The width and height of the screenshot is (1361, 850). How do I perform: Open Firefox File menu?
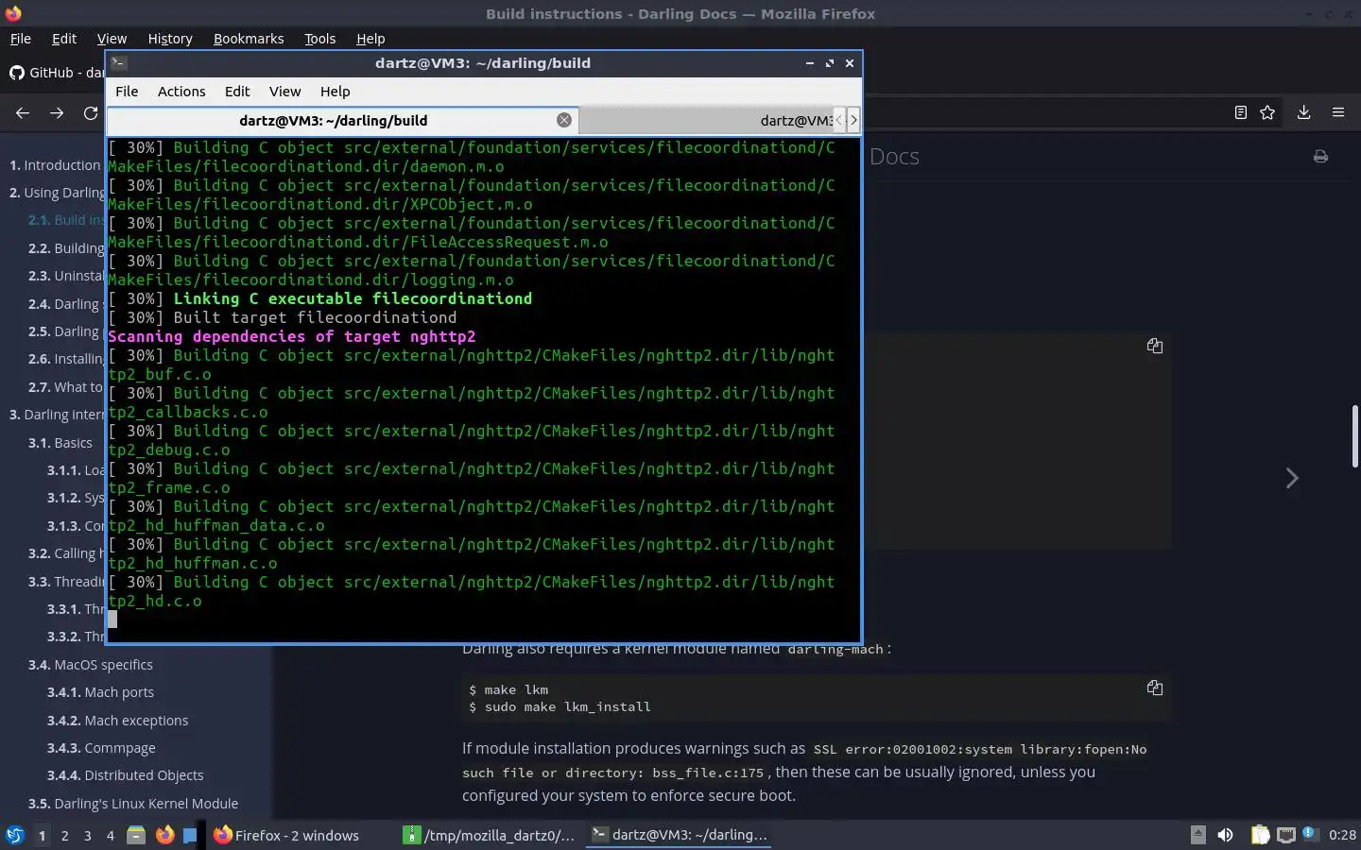click(20, 39)
